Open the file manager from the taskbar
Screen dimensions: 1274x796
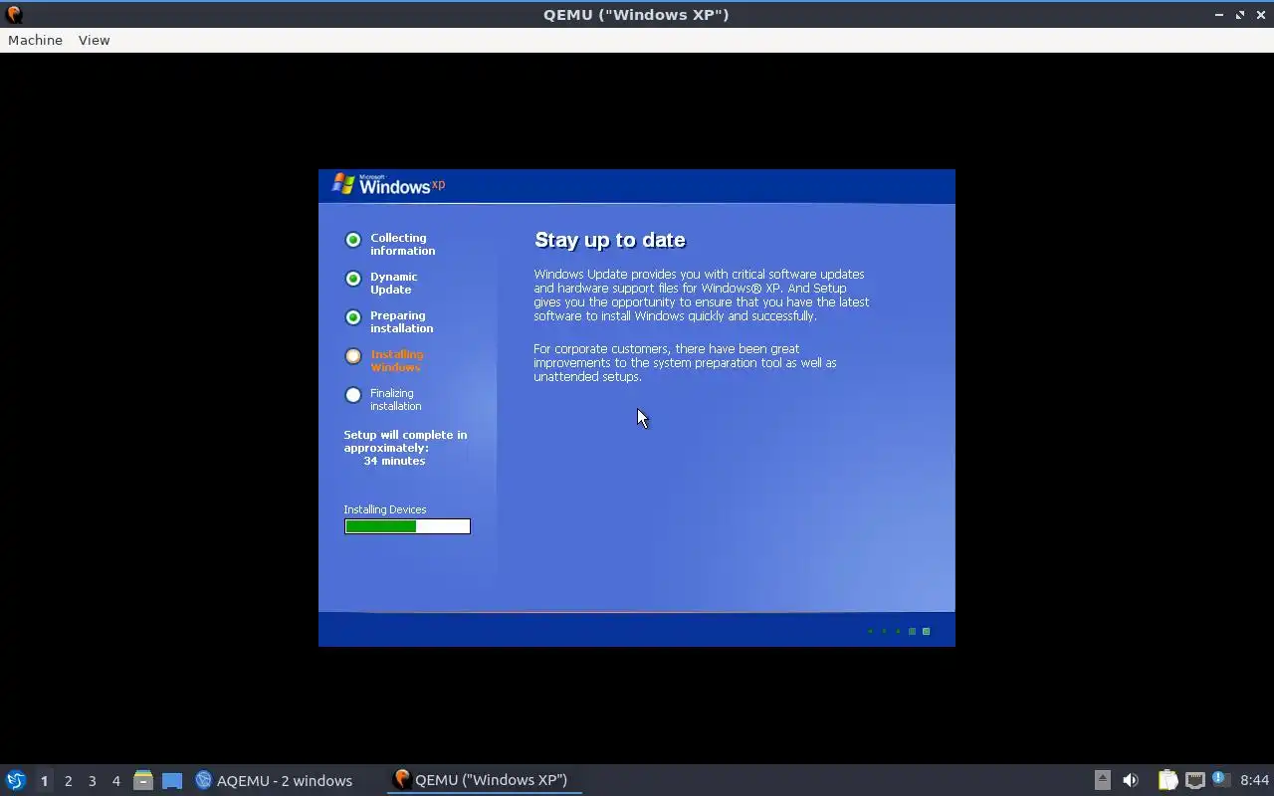click(x=143, y=780)
